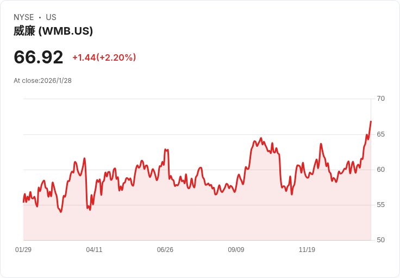This screenshot has height=278, width=400.
Task: Click the WMB.US stock title
Action: (x=53, y=31)
